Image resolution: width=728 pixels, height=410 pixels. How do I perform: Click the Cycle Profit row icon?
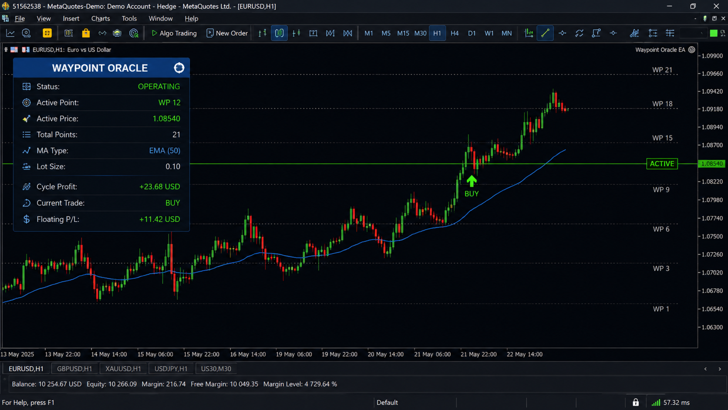(27, 186)
